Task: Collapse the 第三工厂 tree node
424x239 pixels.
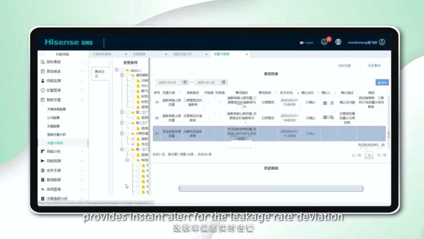Action: 122,123
